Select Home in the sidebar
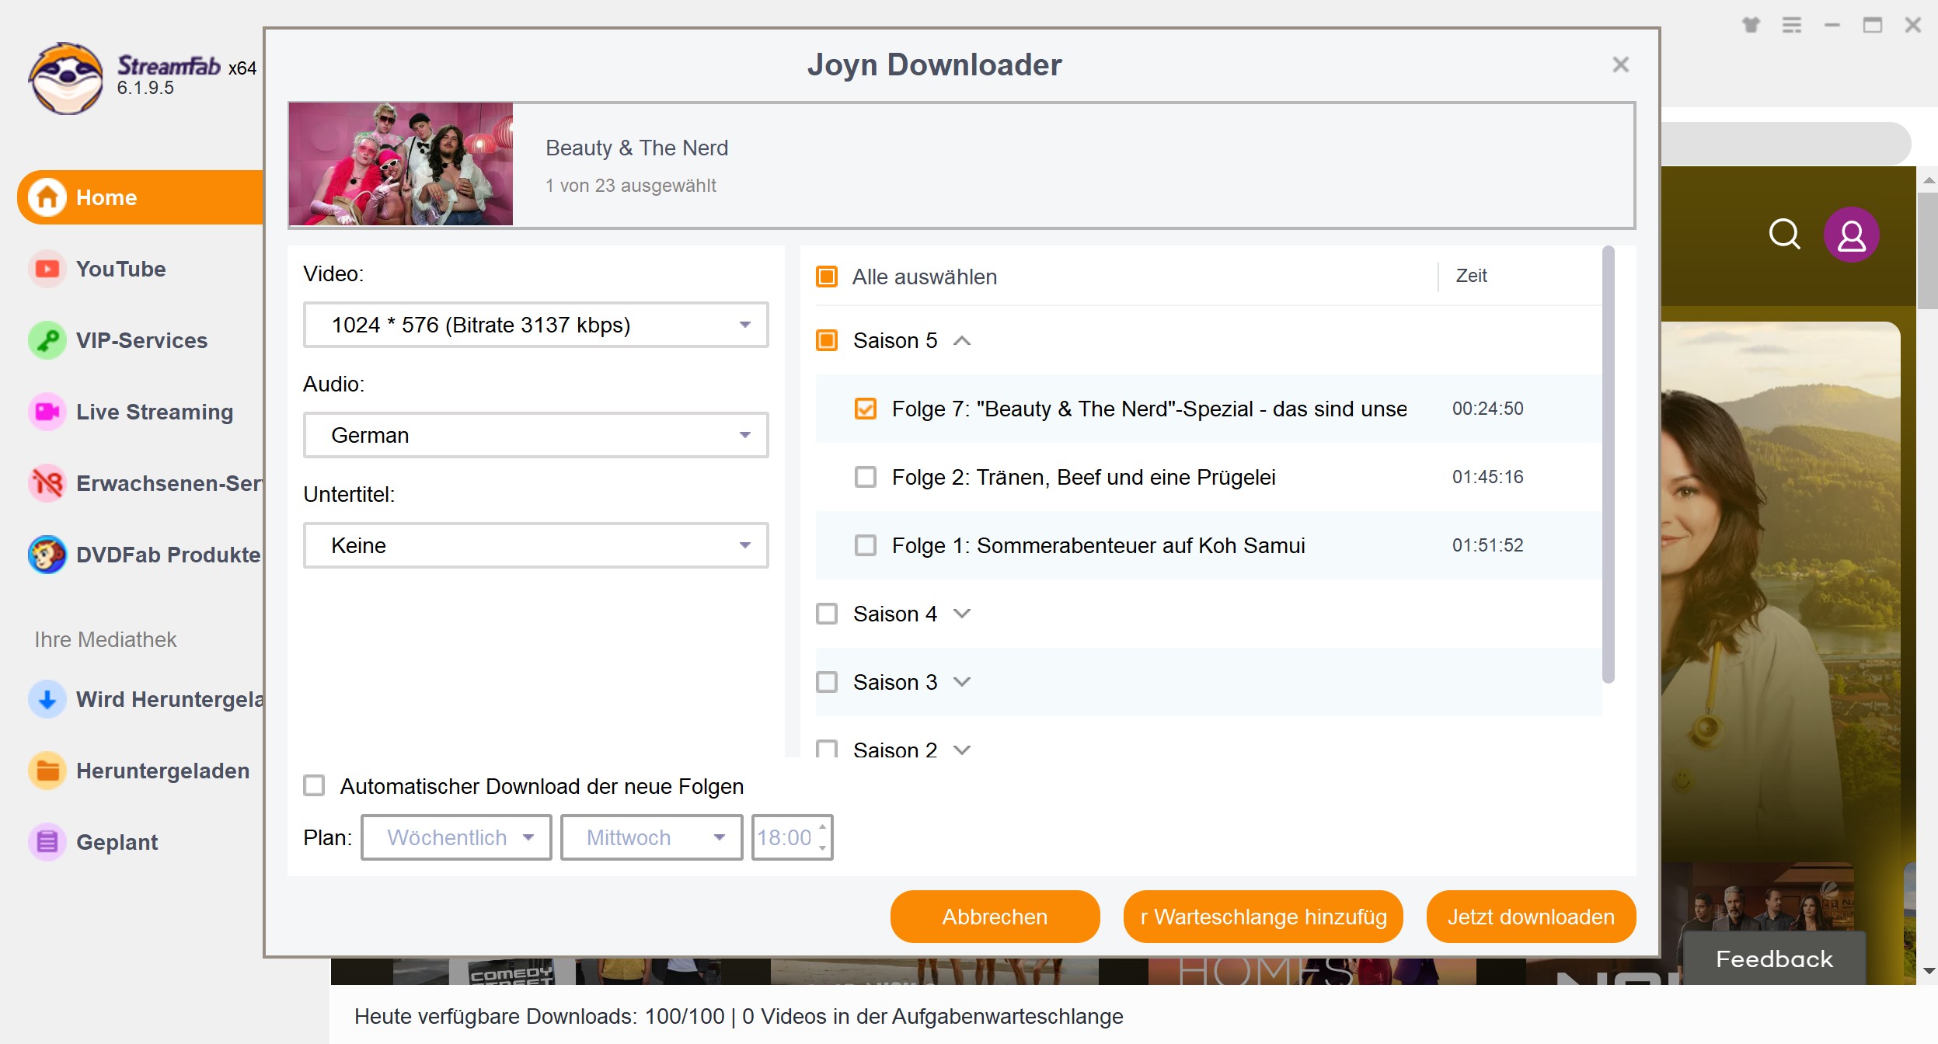 (x=141, y=197)
